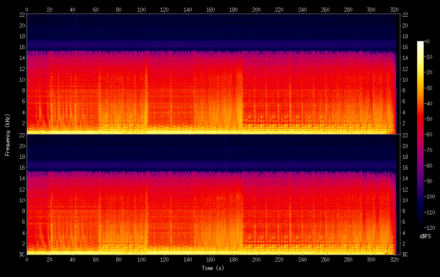Click the 'Time (s)' axis label

(x=212, y=268)
